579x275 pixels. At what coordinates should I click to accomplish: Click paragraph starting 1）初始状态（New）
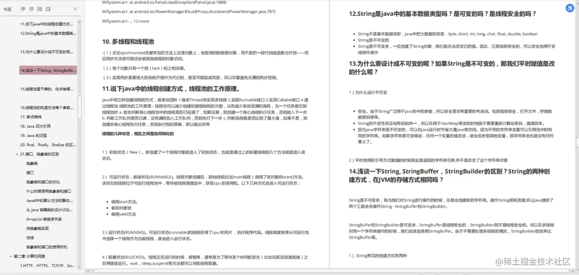(204, 155)
